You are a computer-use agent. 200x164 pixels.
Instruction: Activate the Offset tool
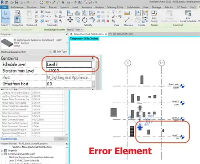pyautogui.click(x=77, y=13)
